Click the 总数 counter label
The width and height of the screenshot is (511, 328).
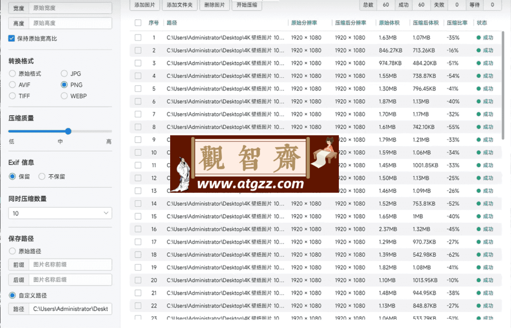(x=368, y=5)
